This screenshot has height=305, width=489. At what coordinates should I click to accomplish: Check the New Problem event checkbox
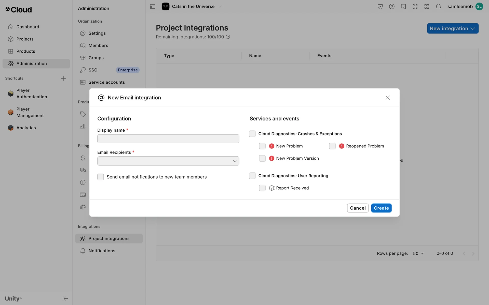click(x=262, y=146)
